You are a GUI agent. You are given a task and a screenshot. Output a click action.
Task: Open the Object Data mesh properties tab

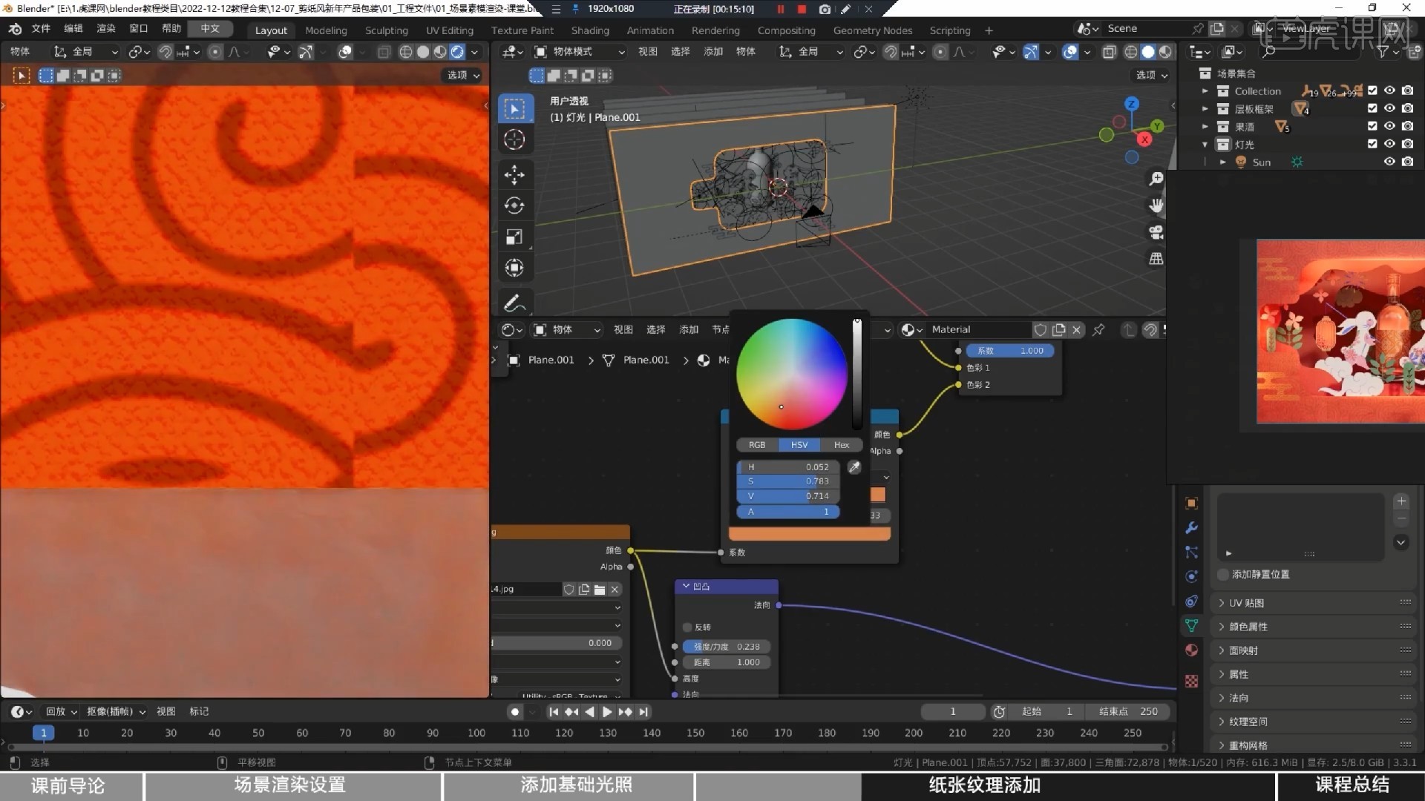(x=1191, y=626)
